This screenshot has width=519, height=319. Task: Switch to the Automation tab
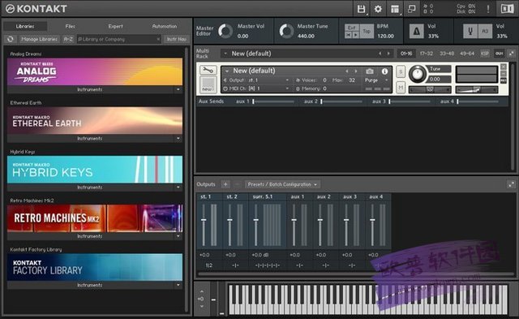tap(165, 26)
